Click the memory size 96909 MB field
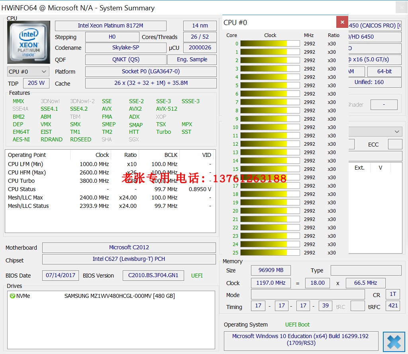 (x=271, y=270)
